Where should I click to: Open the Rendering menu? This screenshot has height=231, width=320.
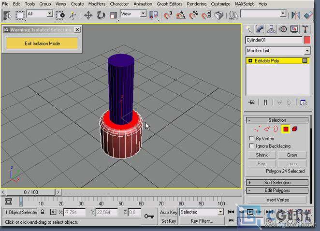[197, 4]
